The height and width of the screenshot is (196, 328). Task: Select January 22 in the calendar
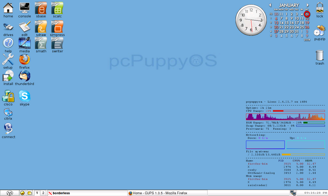[x=286, y=27]
